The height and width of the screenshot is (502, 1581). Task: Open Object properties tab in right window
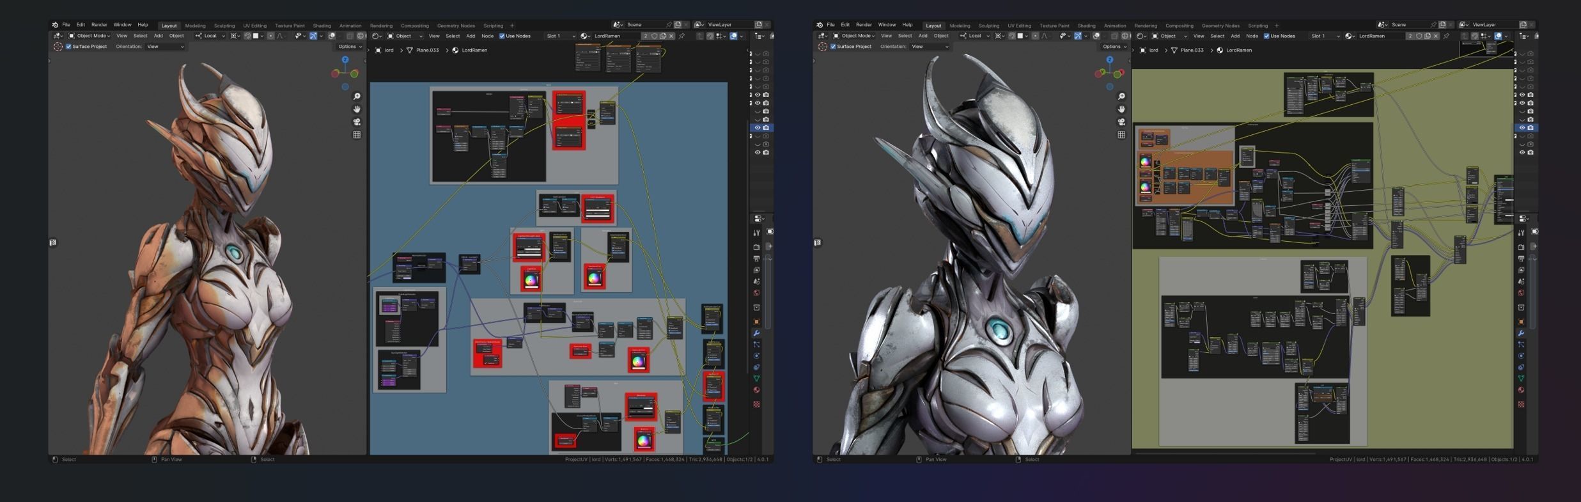(1522, 322)
